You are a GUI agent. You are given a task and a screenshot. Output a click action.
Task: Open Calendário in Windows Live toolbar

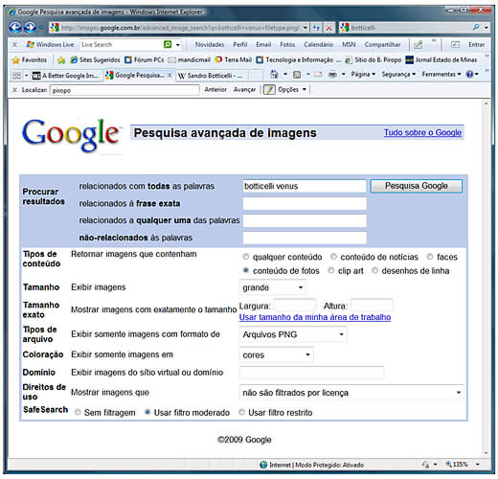coord(318,45)
